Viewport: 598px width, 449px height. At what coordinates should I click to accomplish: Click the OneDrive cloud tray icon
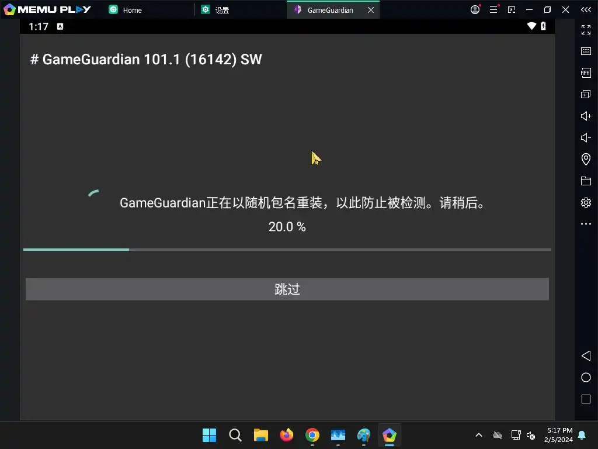[498, 435]
